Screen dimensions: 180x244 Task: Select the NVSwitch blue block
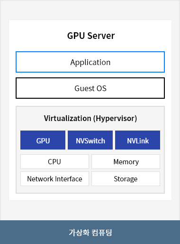point(90,140)
